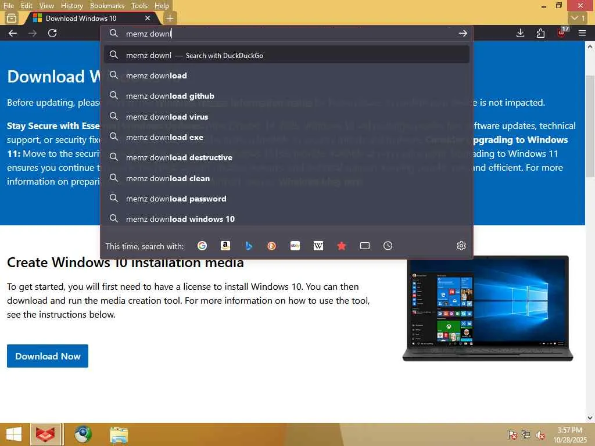The width and height of the screenshot is (595, 446).
Task: Open the muted volume tray icon
Action: point(540,434)
